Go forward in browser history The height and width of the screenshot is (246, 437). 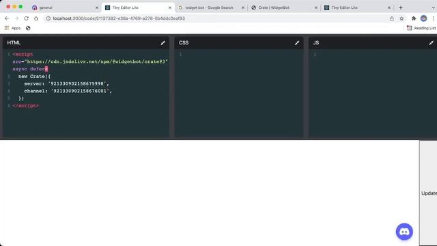(x=16, y=18)
